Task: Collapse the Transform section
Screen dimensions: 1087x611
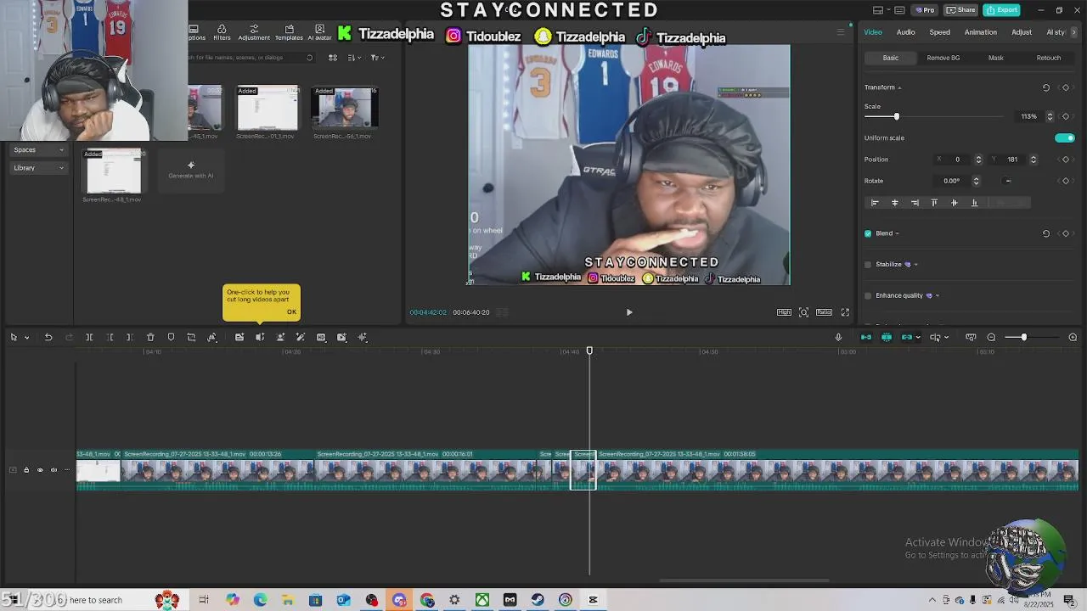Action: (899, 87)
